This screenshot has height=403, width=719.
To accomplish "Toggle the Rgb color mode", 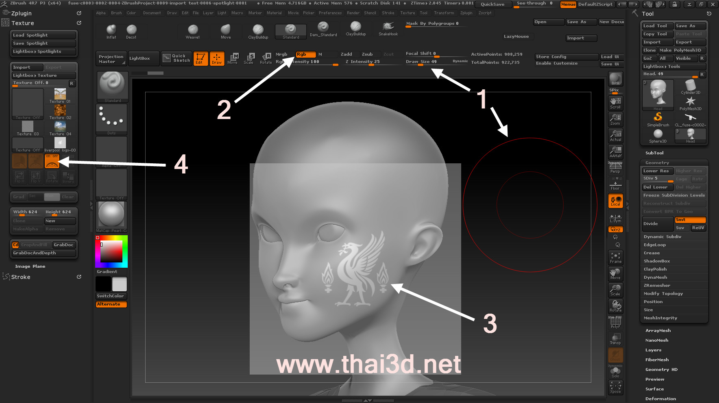I will click(x=305, y=54).
